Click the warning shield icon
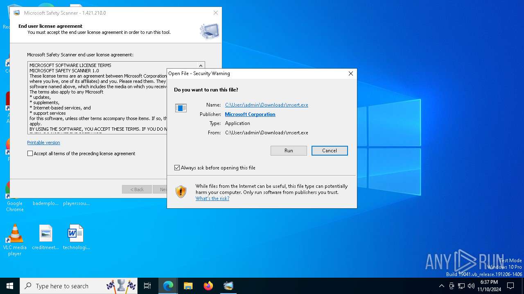 181,192
